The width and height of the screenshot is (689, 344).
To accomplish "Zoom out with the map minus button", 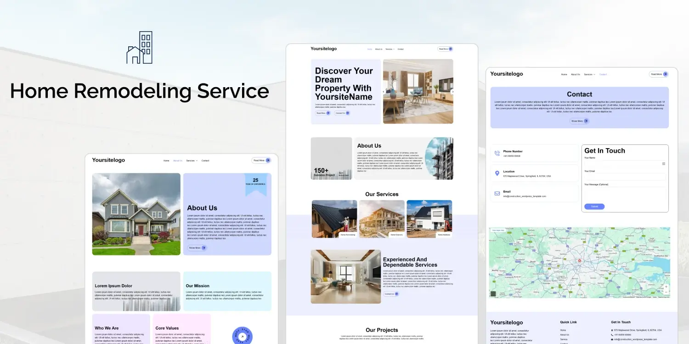I will (x=666, y=292).
